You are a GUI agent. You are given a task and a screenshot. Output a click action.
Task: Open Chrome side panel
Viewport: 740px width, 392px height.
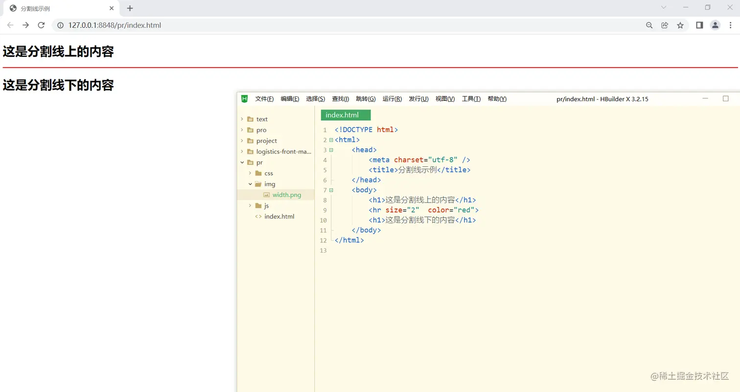point(699,25)
